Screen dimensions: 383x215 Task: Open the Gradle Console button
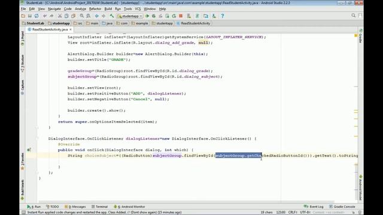pos(342,207)
